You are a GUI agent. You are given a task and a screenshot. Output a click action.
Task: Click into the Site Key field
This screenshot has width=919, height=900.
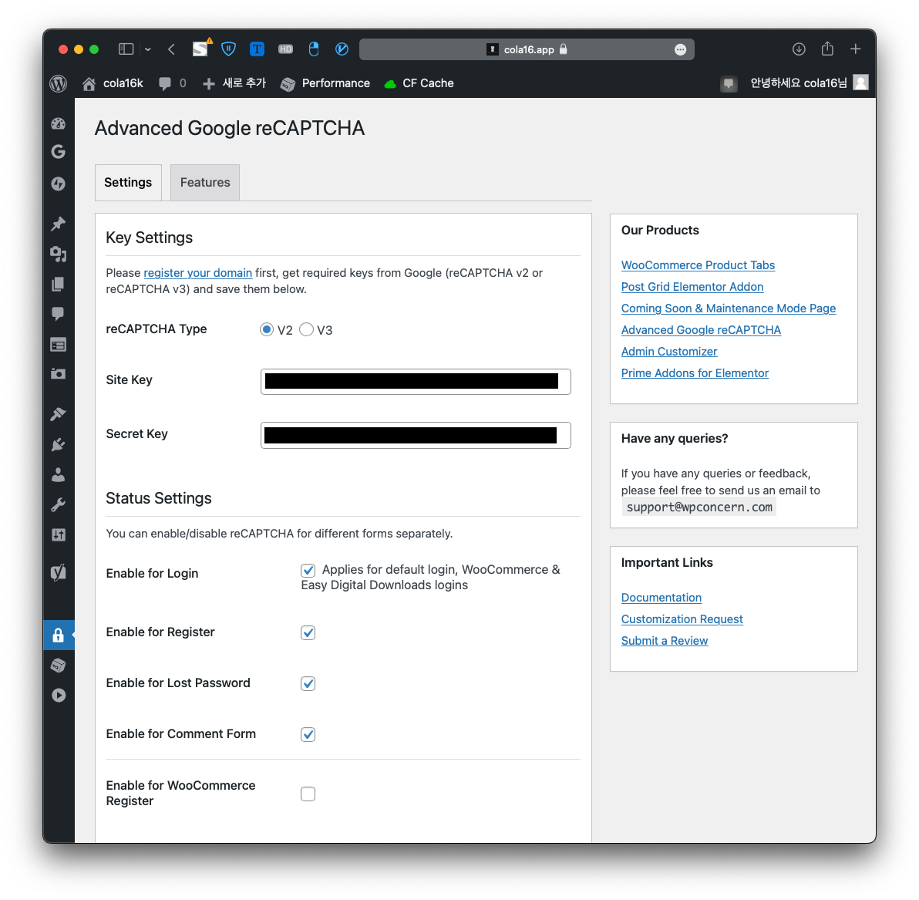point(416,381)
